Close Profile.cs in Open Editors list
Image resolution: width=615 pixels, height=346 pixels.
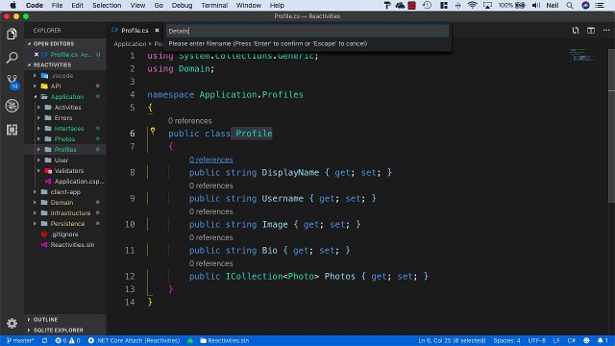click(37, 55)
